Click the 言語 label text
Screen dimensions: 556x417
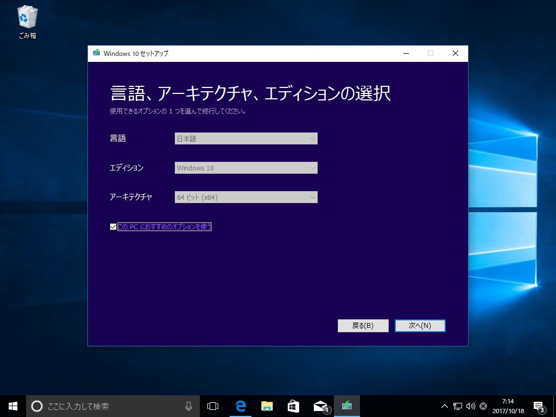(x=118, y=138)
